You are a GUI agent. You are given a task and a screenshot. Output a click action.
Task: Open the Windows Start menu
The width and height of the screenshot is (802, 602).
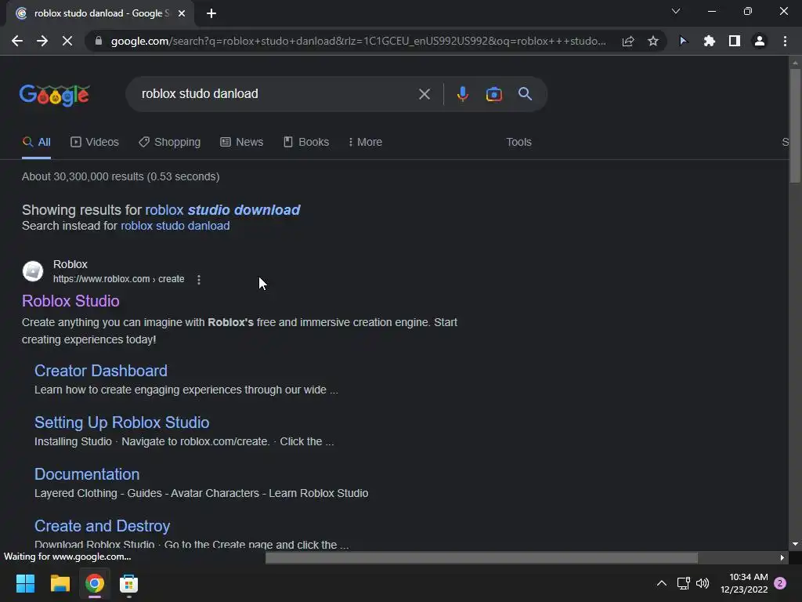point(25,583)
